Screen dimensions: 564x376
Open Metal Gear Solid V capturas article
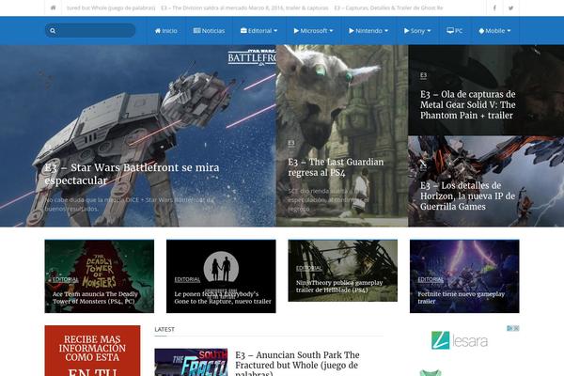(x=467, y=104)
